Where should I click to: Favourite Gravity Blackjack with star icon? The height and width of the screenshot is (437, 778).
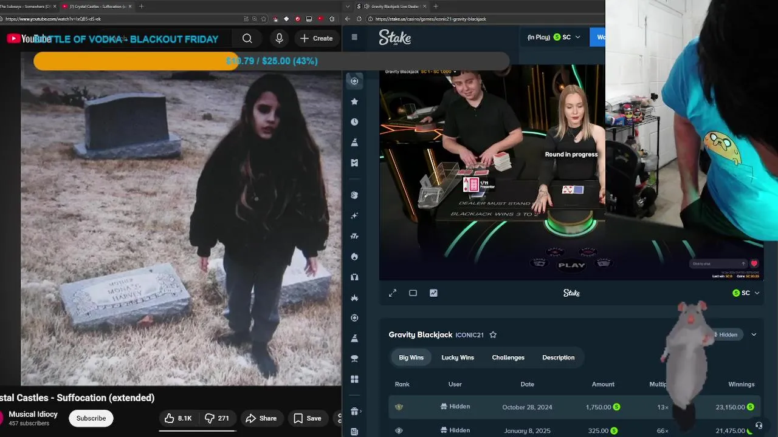click(493, 335)
